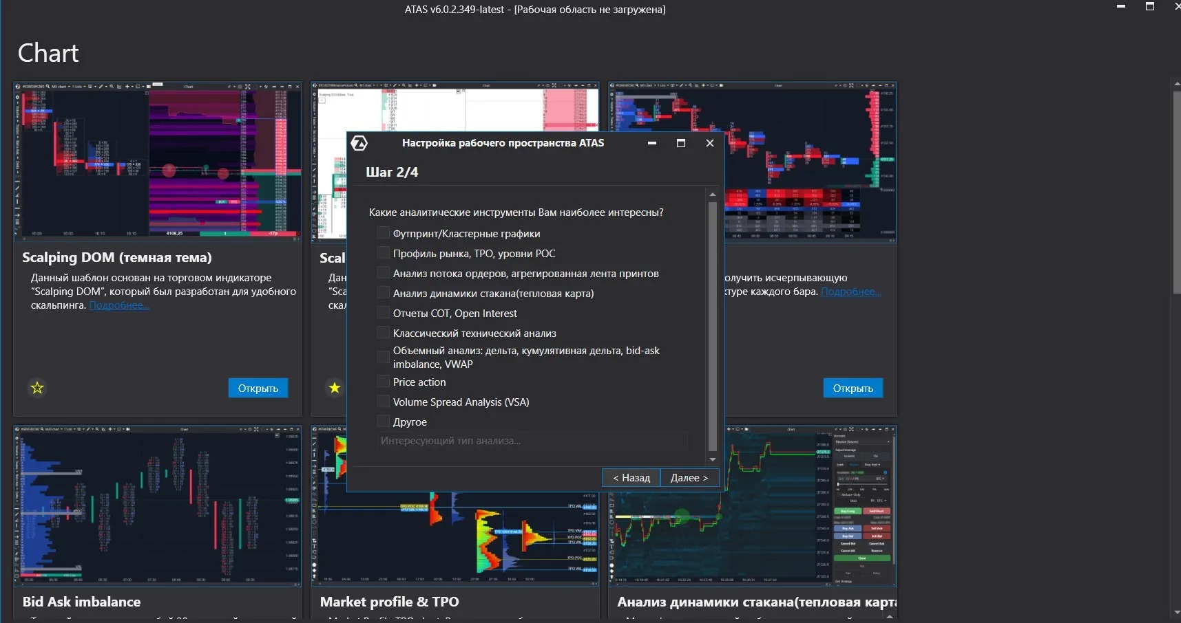Screen dimensions: 1181x623
Task: Proceed with the Далее button
Action: pyautogui.click(x=689, y=478)
